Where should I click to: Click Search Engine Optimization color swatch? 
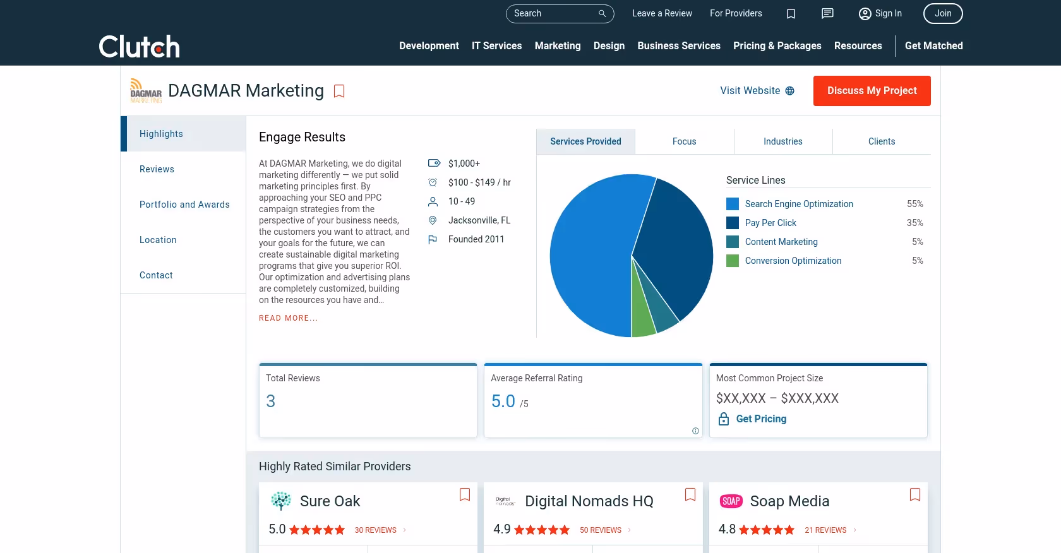pos(733,204)
